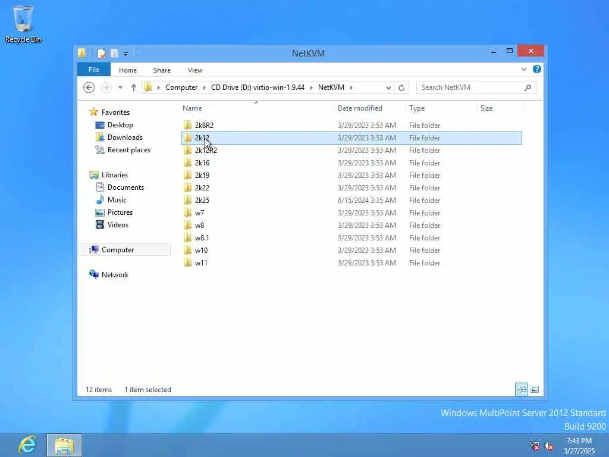Open address bar previous locations dropdown
The width and height of the screenshot is (609, 457).
click(x=388, y=88)
